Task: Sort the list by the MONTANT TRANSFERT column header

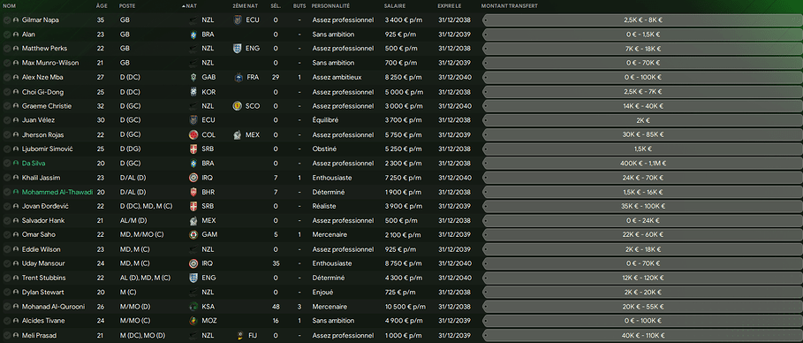Action: [510, 6]
